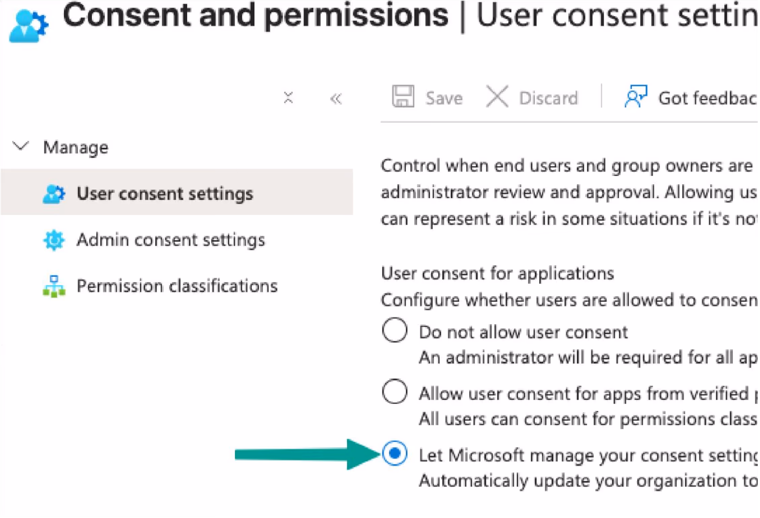Click the Got feedback person icon
Image resolution: width=760 pixels, height=518 pixels.
click(635, 96)
